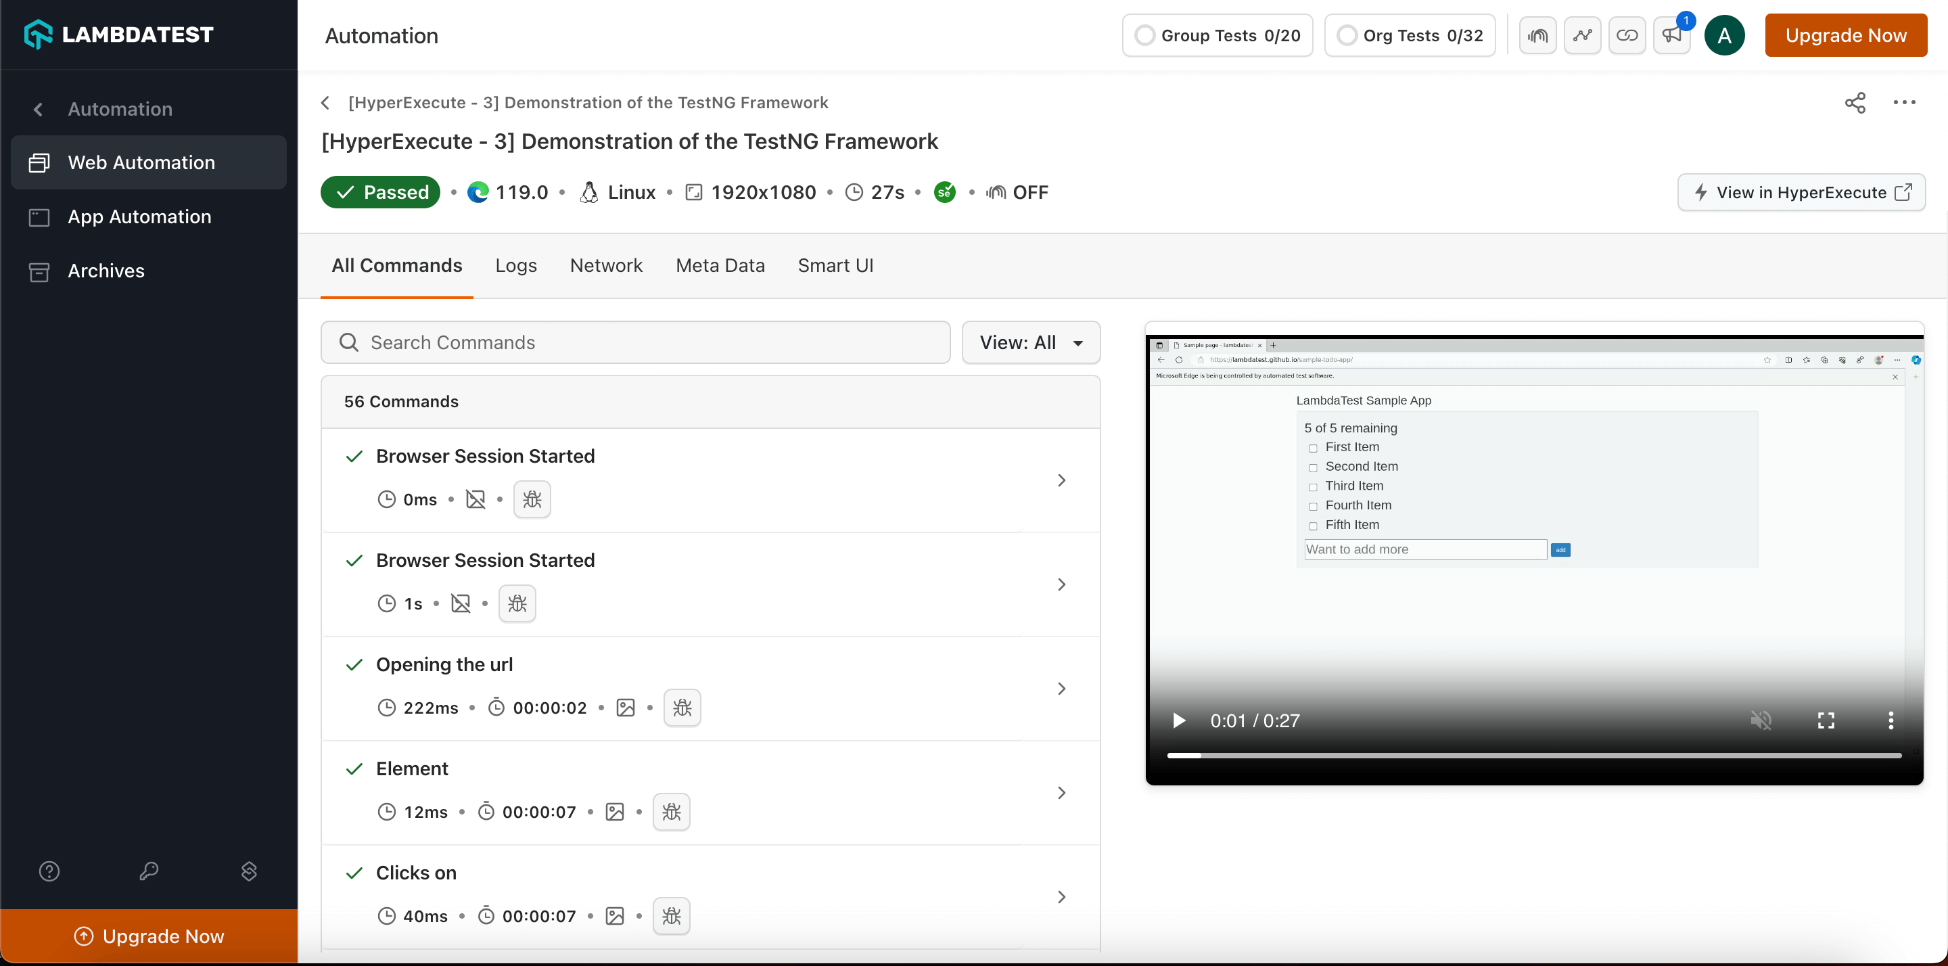View screenshot icon for Opening the url
Screen dimensions: 1948x966
[x=626, y=708]
